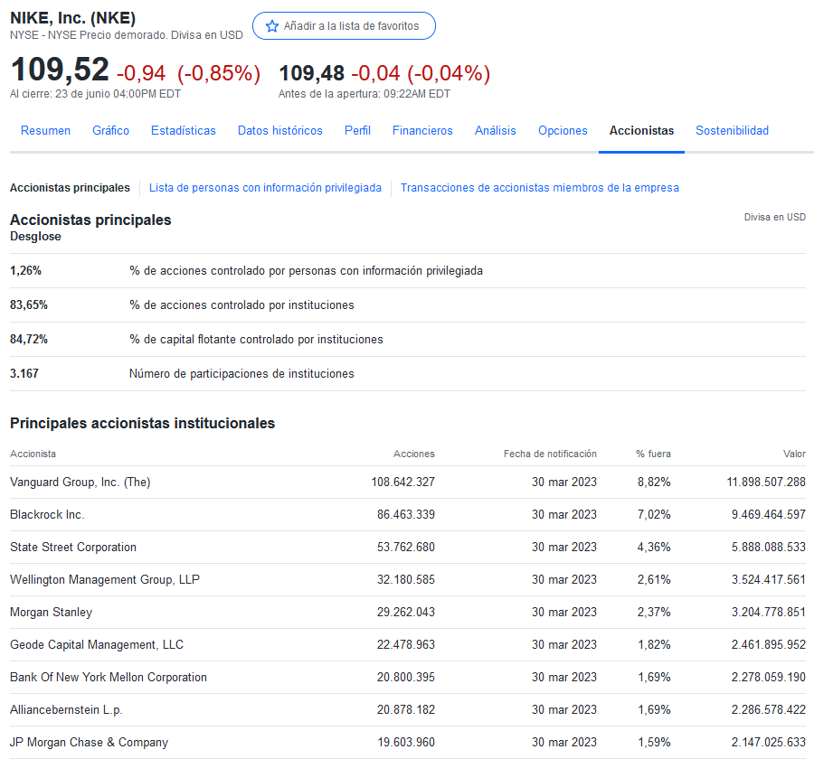Select the Blackrock Inc. row
This screenshot has height=759, width=814.
pyautogui.click(x=408, y=515)
